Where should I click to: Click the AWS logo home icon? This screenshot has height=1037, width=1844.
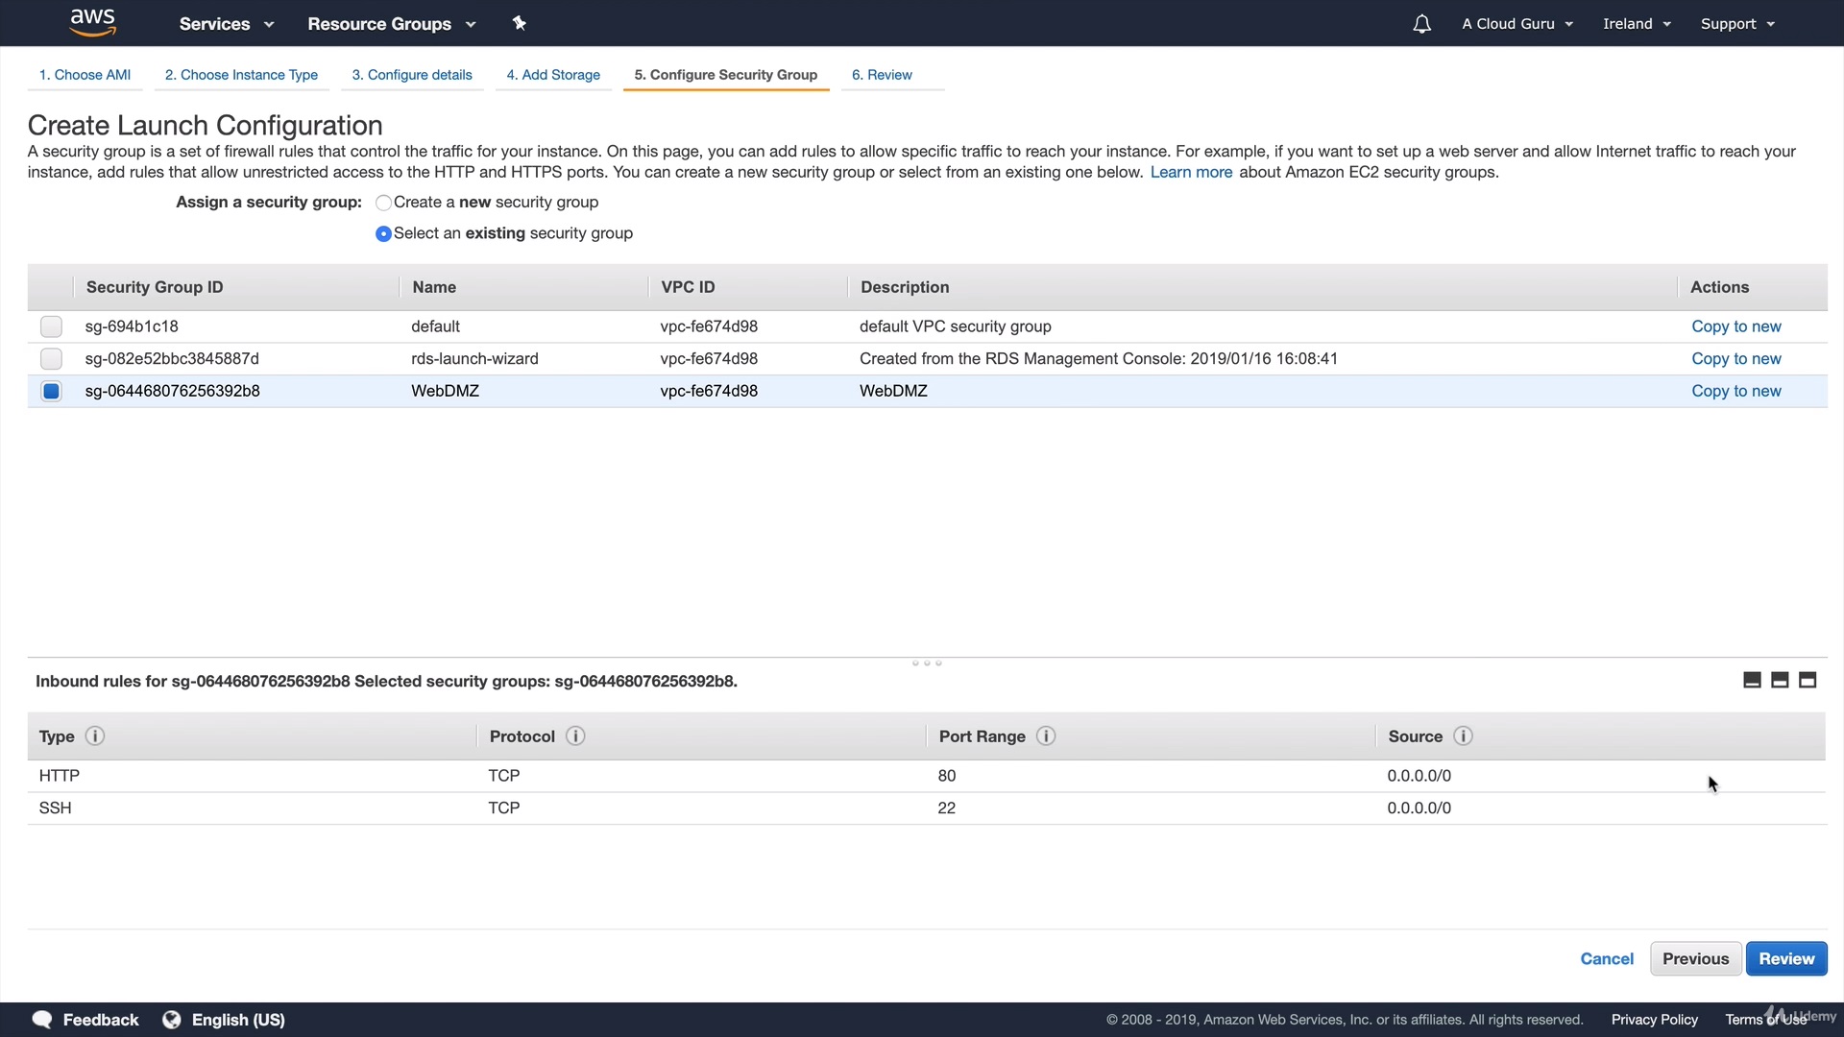tap(93, 22)
